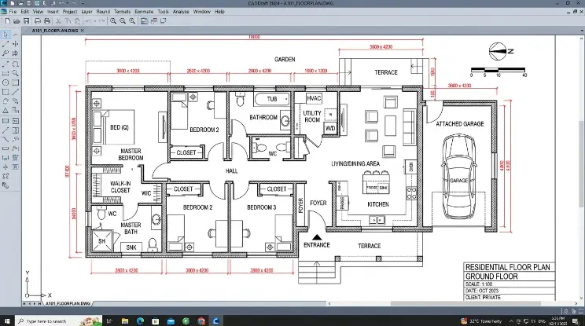585x326 pixels.
Task: Click the ATTACHED GARAGE label
Action: click(460, 123)
